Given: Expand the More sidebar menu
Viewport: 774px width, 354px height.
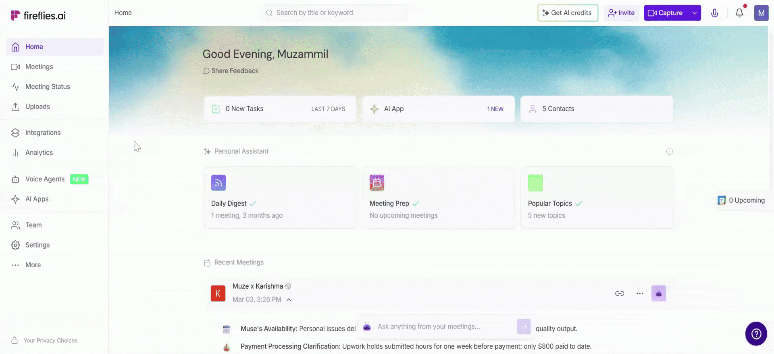Looking at the screenshot, I should point(55,265).
